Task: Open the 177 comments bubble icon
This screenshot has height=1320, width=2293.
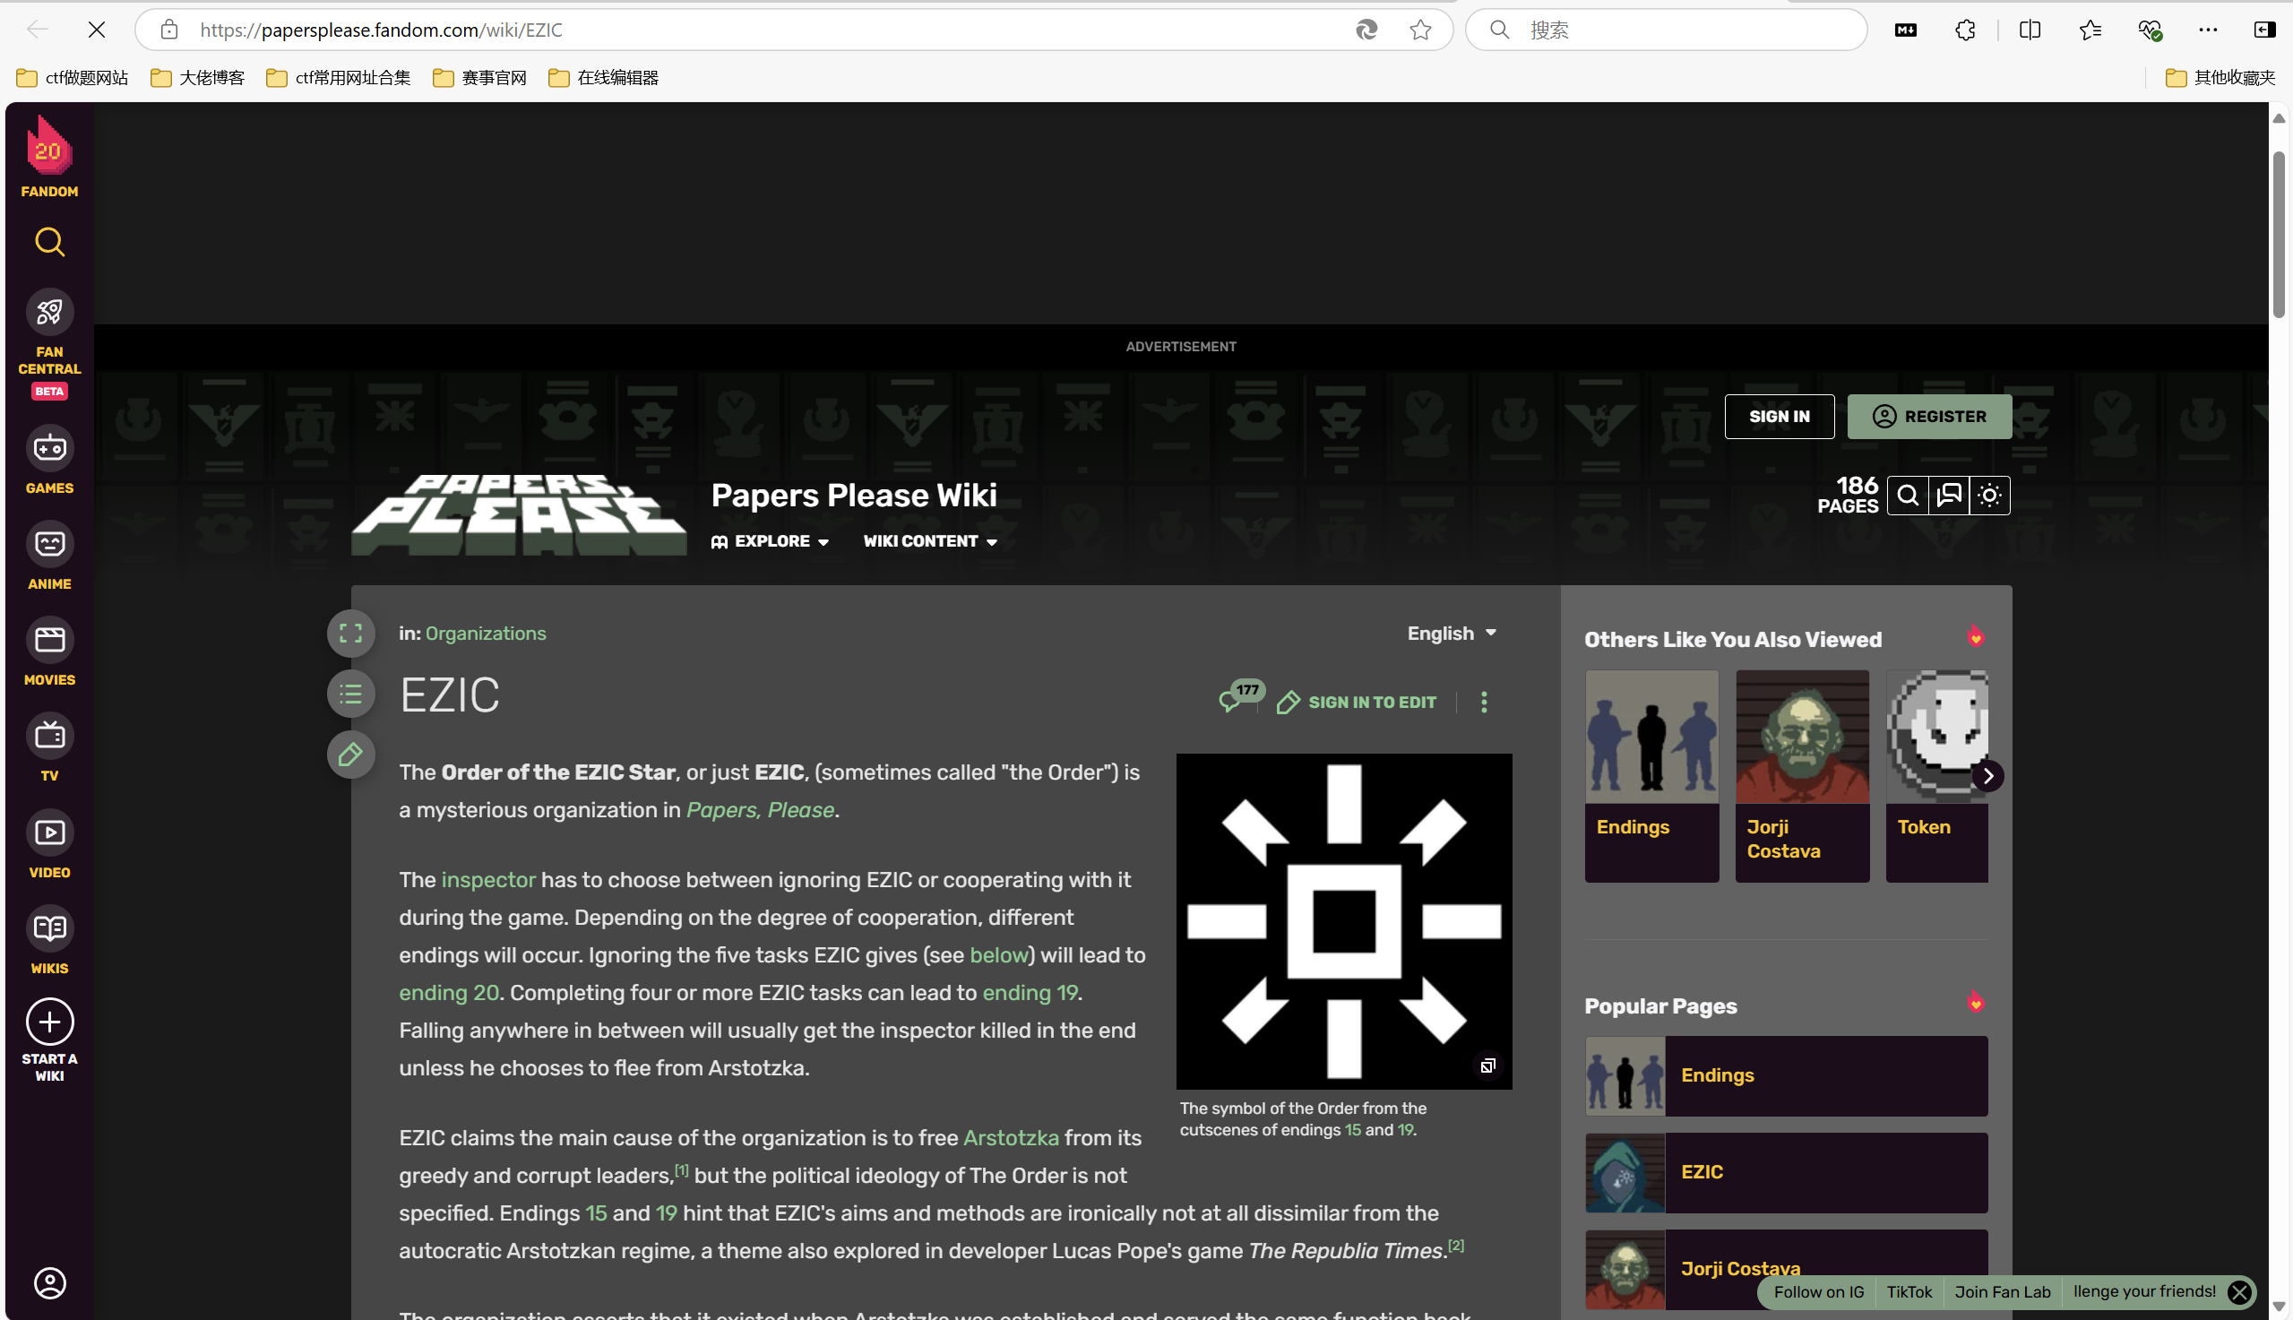Action: tap(1241, 697)
